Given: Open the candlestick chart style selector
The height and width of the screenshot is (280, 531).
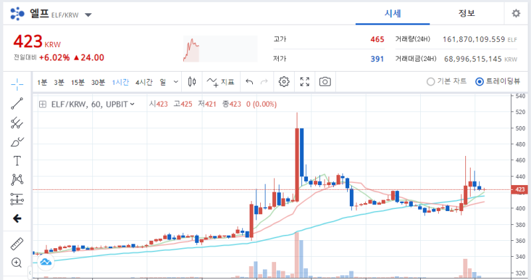Looking at the screenshot, I should [x=192, y=82].
